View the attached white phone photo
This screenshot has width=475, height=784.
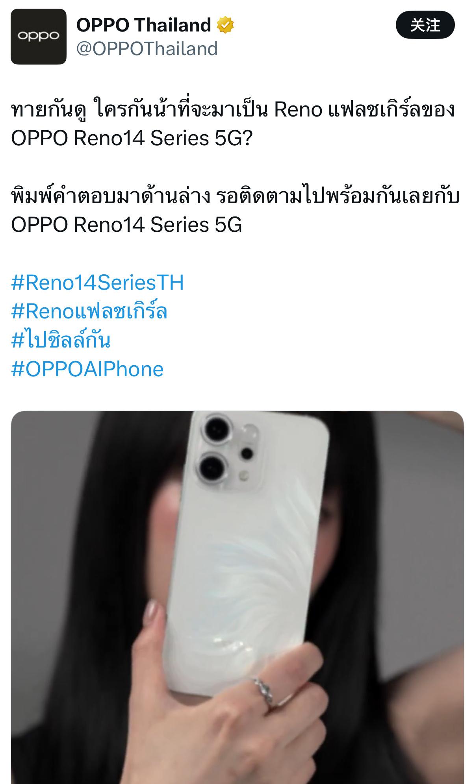point(237,597)
